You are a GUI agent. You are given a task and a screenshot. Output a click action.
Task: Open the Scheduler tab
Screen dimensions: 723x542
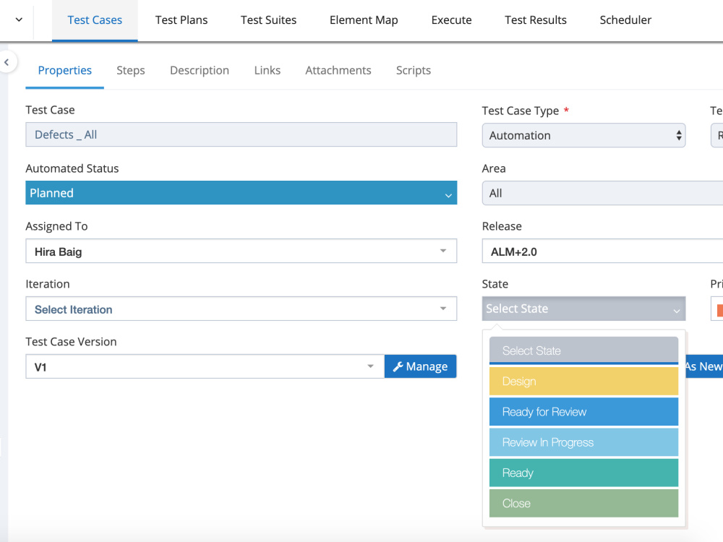click(625, 20)
